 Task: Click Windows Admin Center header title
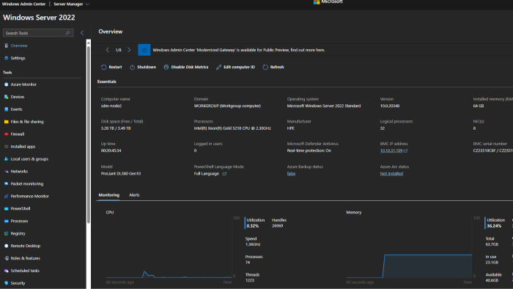pyautogui.click(x=23, y=4)
